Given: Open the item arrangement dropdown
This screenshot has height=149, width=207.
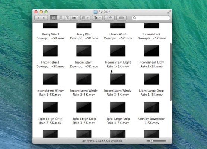Looking at the screenshot, I should (x=85, y=18).
